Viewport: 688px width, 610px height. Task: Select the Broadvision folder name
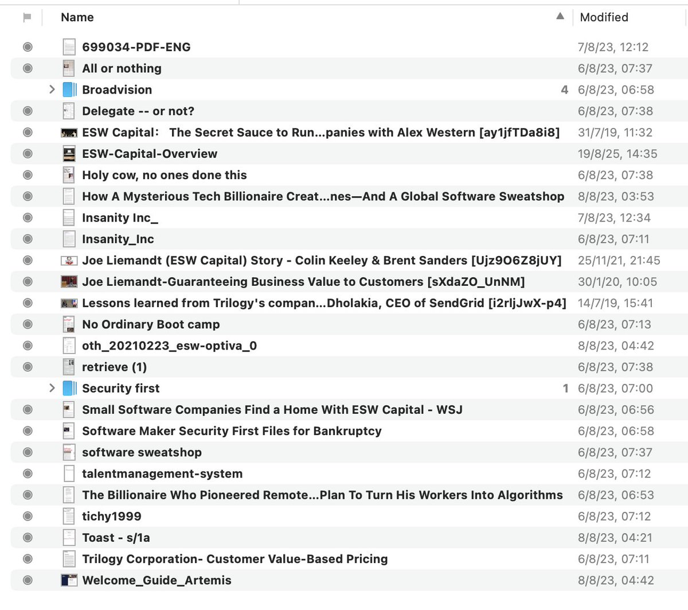pos(117,90)
